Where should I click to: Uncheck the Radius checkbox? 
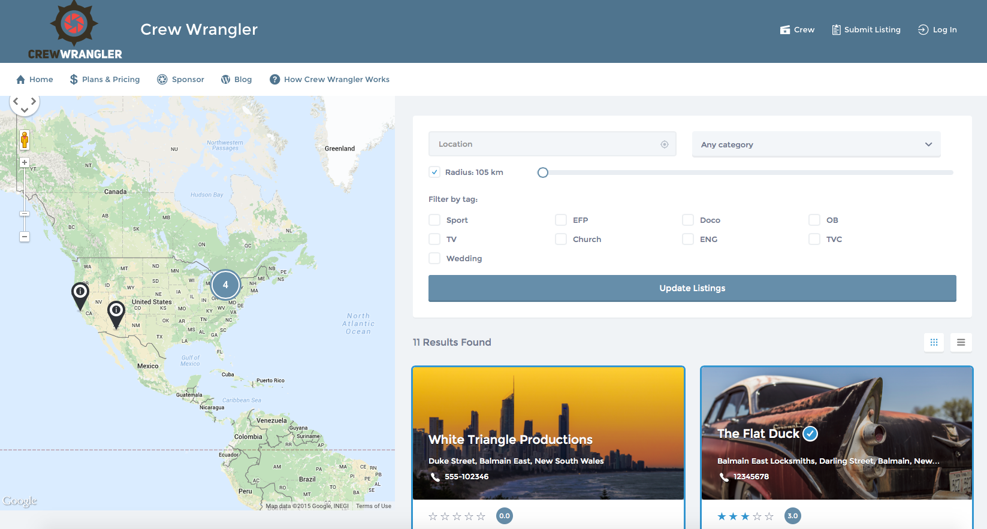(x=434, y=172)
